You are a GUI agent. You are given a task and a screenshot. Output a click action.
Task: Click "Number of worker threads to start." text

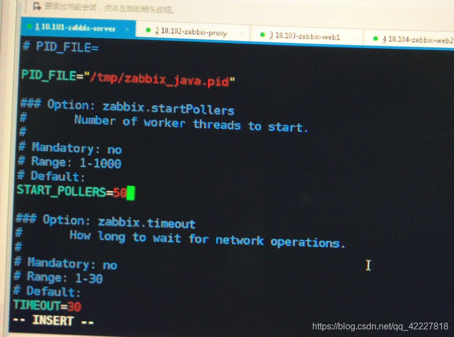pyautogui.click(x=191, y=124)
